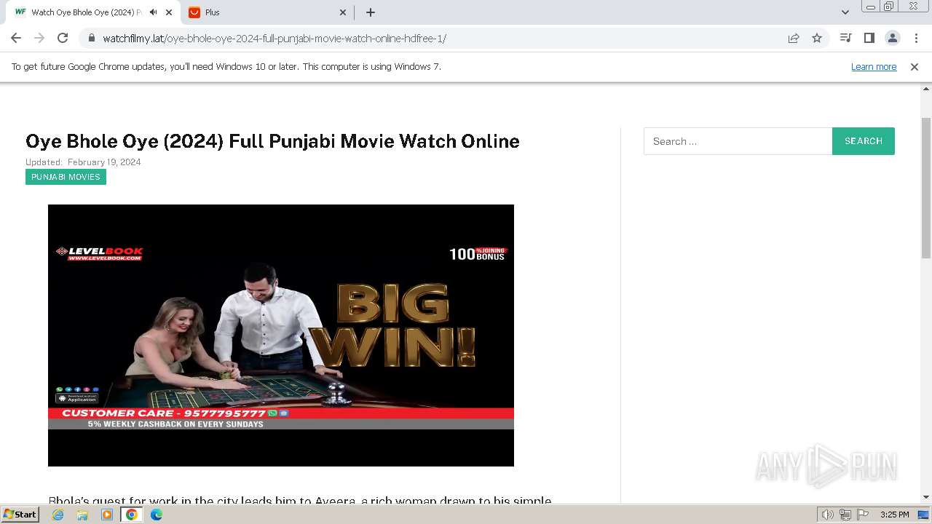Click the address bar URL
Image resolution: width=932 pixels, height=524 pixels.
tap(275, 38)
